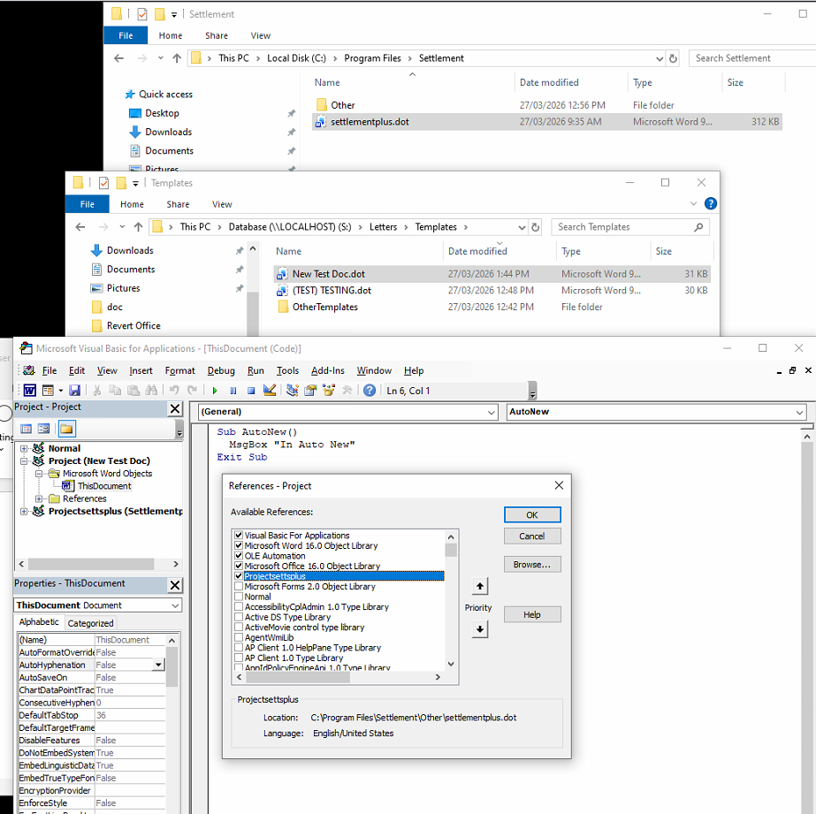Expand the References folder node
The width and height of the screenshot is (816, 814).
point(39,498)
